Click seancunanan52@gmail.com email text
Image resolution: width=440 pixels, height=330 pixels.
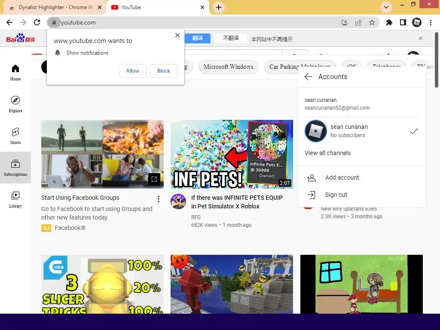337,108
